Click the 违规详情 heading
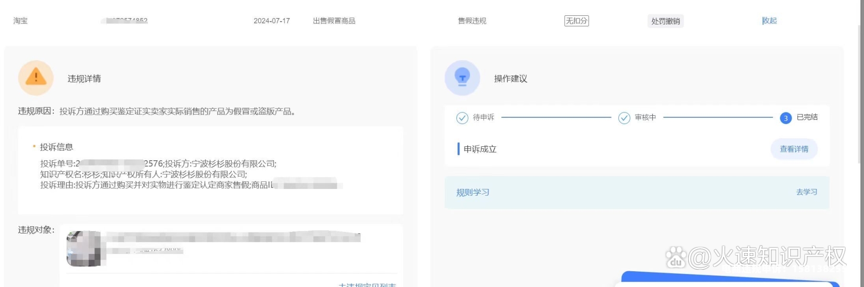864x287 pixels. 84,78
